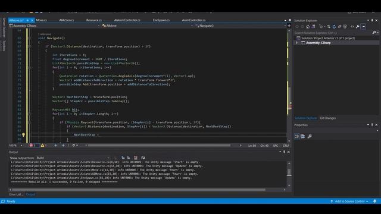Image resolution: width=381 pixels, height=214 pixels.
Task: Click Sync with Active Document icon
Action: 329,27
